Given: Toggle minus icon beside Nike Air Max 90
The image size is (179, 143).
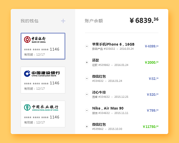Looking at the screenshot, I should pos(87,110).
